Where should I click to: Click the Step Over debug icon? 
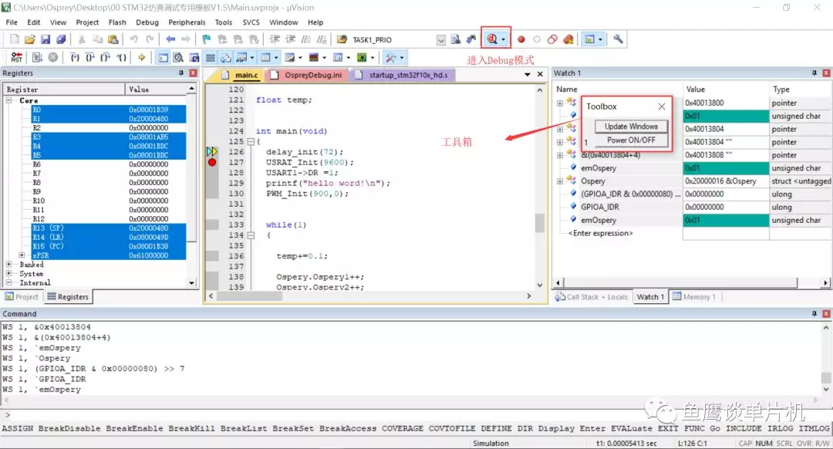click(90, 57)
